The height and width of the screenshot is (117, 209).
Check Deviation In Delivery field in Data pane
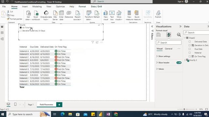tap(190, 45)
